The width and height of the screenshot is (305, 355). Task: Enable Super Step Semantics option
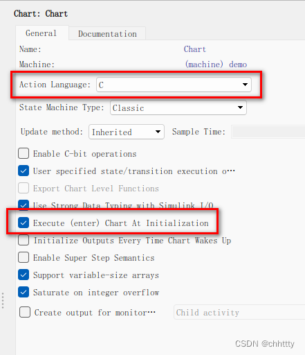[24, 257]
